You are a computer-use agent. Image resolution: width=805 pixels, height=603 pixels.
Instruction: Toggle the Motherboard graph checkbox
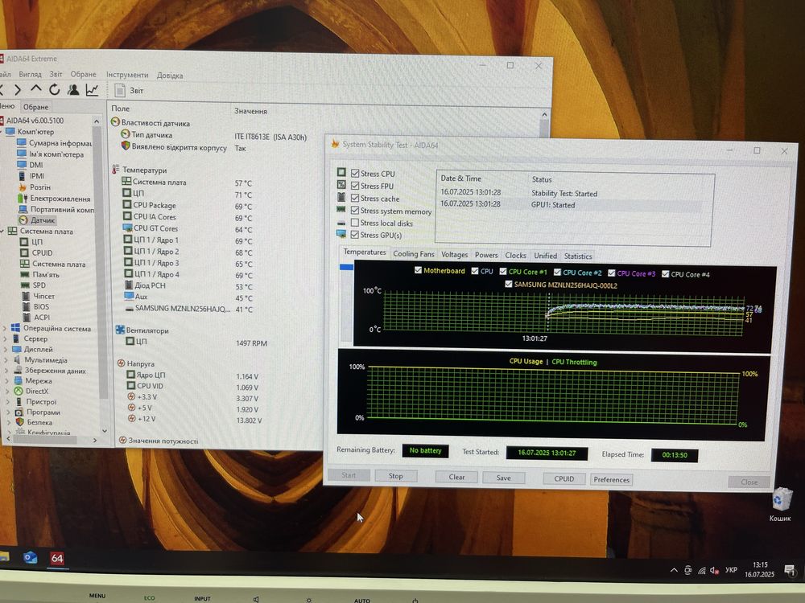click(x=418, y=270)
